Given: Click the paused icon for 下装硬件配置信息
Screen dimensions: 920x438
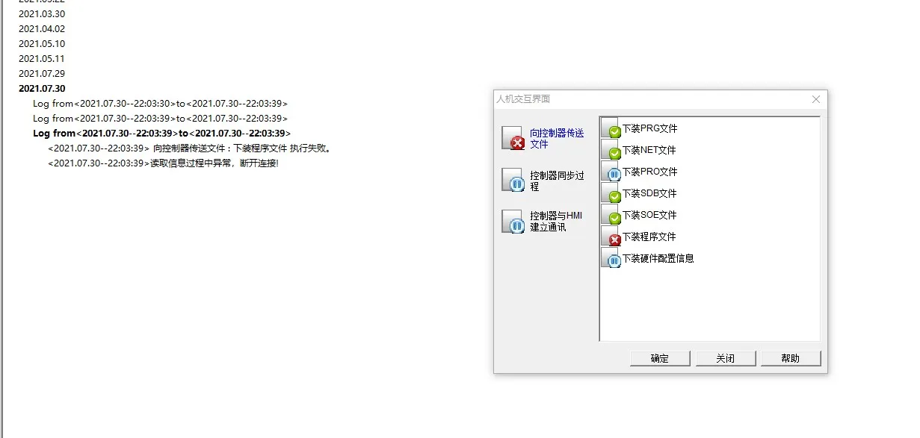Looking at the screenshot, I should pyautogui.click(x=611, y=258).
